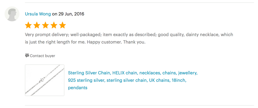Click "jewellery" in the product title link
Screen dimensions: 258x108
pyautogui.click(x=188, y=73)
